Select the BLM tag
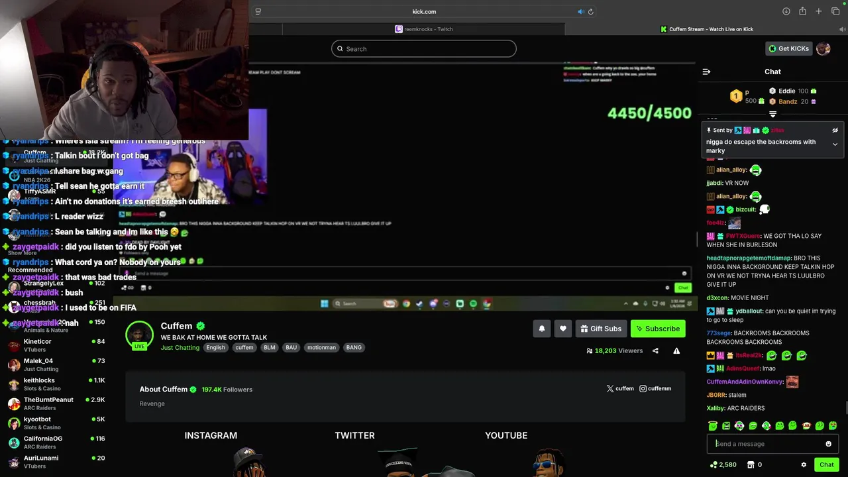This screenshot has width=848, height=477. click(x=269, y=347)
